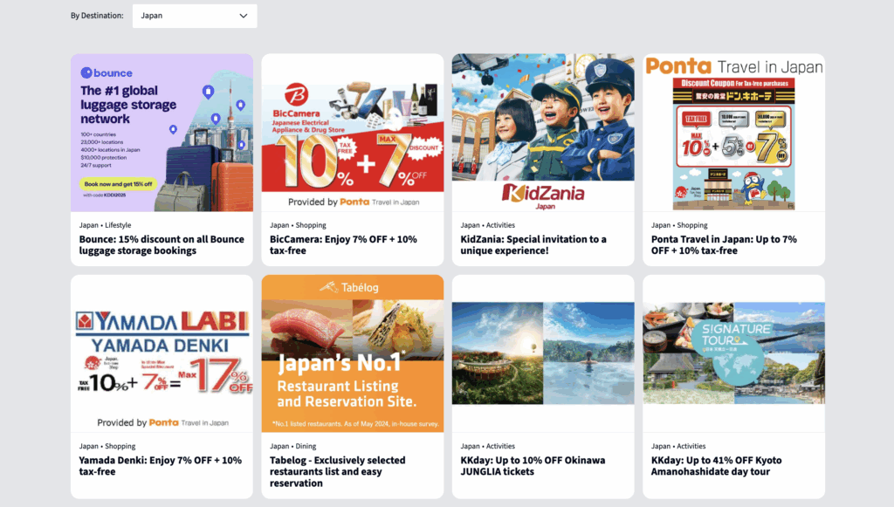Open Tabelog exclusively selected restaurants offer
This screenshot has width=894, height=507.
tap(338, 472)
